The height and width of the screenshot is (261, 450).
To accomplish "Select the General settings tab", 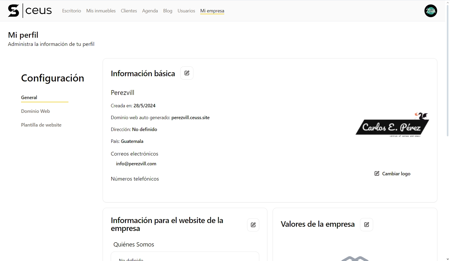I will tap(45, 98).
